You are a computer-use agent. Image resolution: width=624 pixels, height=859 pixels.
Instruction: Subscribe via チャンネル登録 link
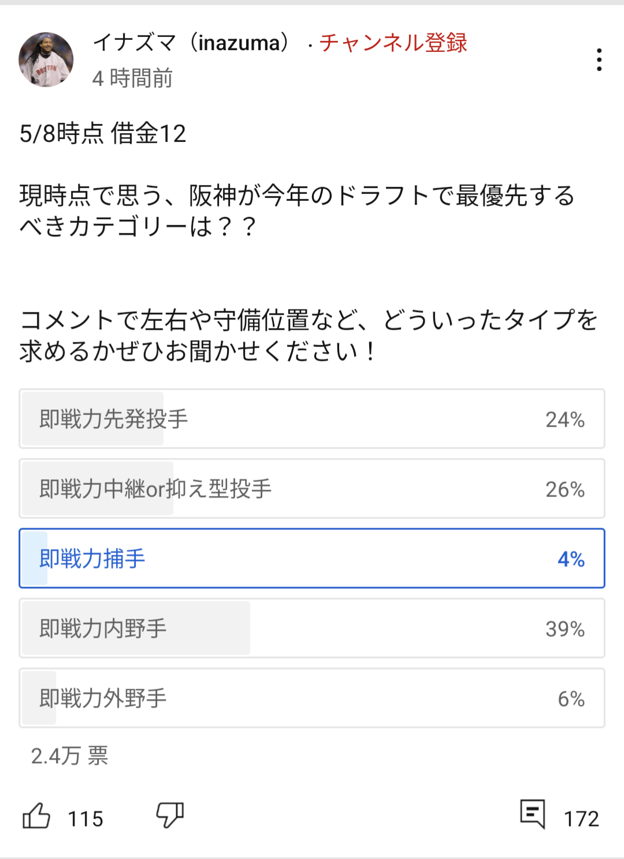click(x=393, y=43)
